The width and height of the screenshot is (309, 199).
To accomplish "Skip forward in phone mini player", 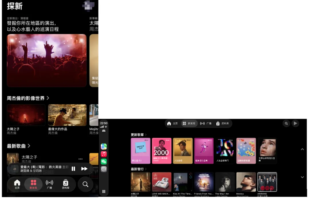I will click(84, 169).
